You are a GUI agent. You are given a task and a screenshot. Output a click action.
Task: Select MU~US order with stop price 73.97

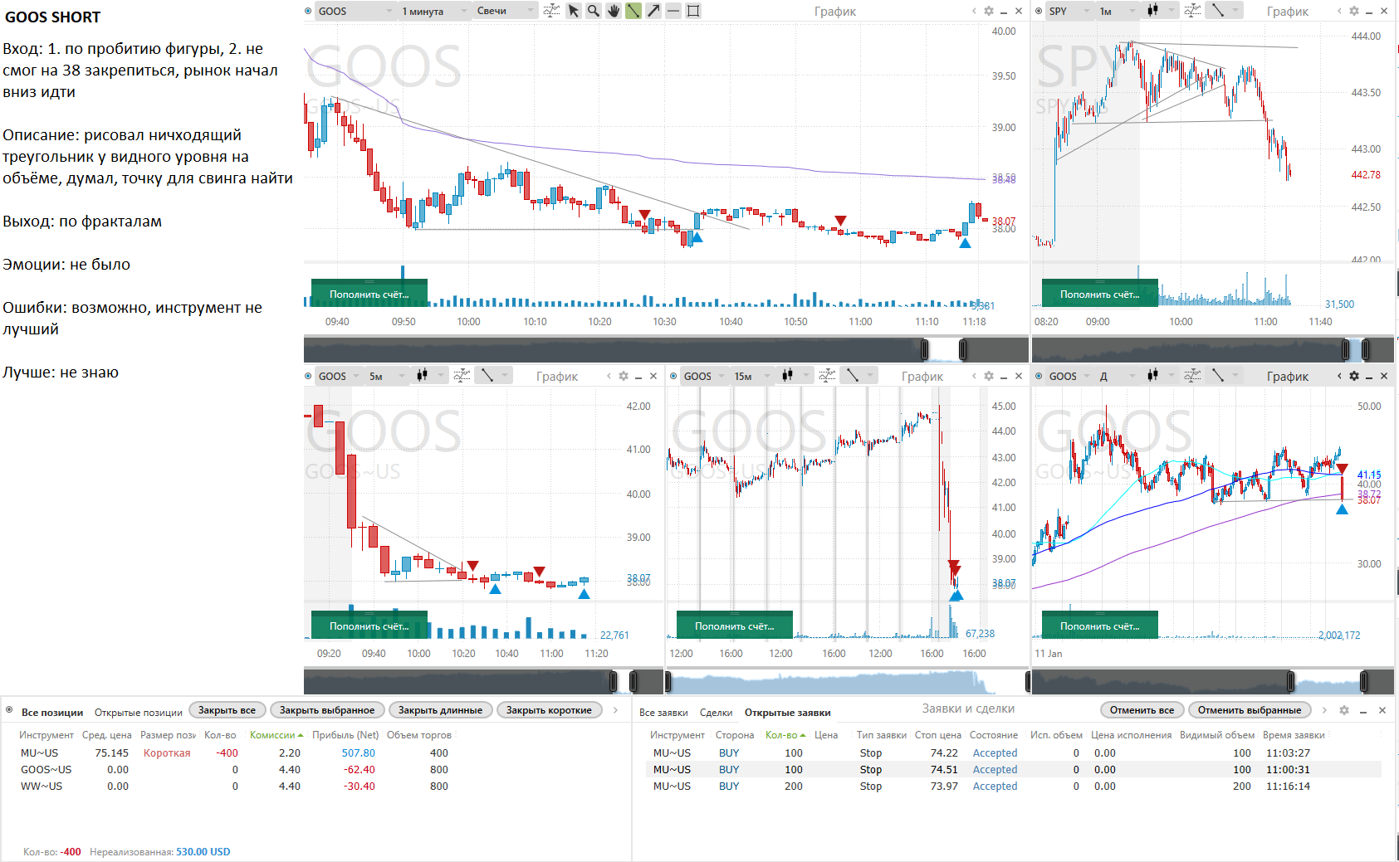coord(1015,787)
